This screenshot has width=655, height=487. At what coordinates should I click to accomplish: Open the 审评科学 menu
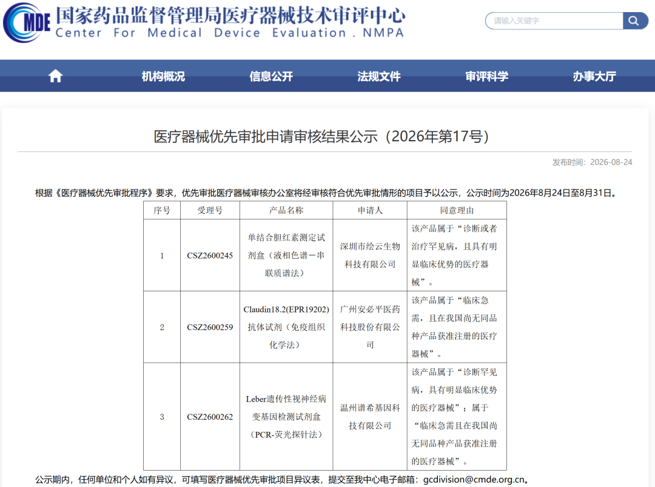(x=486, y=76)
